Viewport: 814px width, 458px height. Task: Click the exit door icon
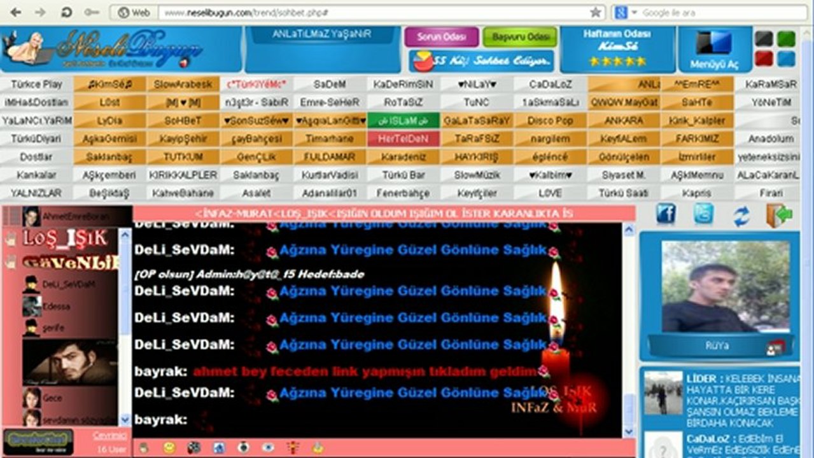click(x=779, y=215)
